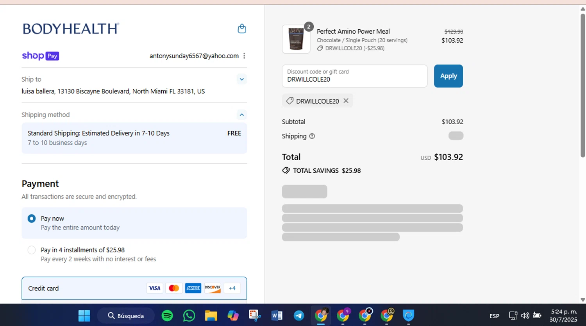
Task: Remove the DRWILLCOLE20 discount code tag
Action: tap(346, 101)
